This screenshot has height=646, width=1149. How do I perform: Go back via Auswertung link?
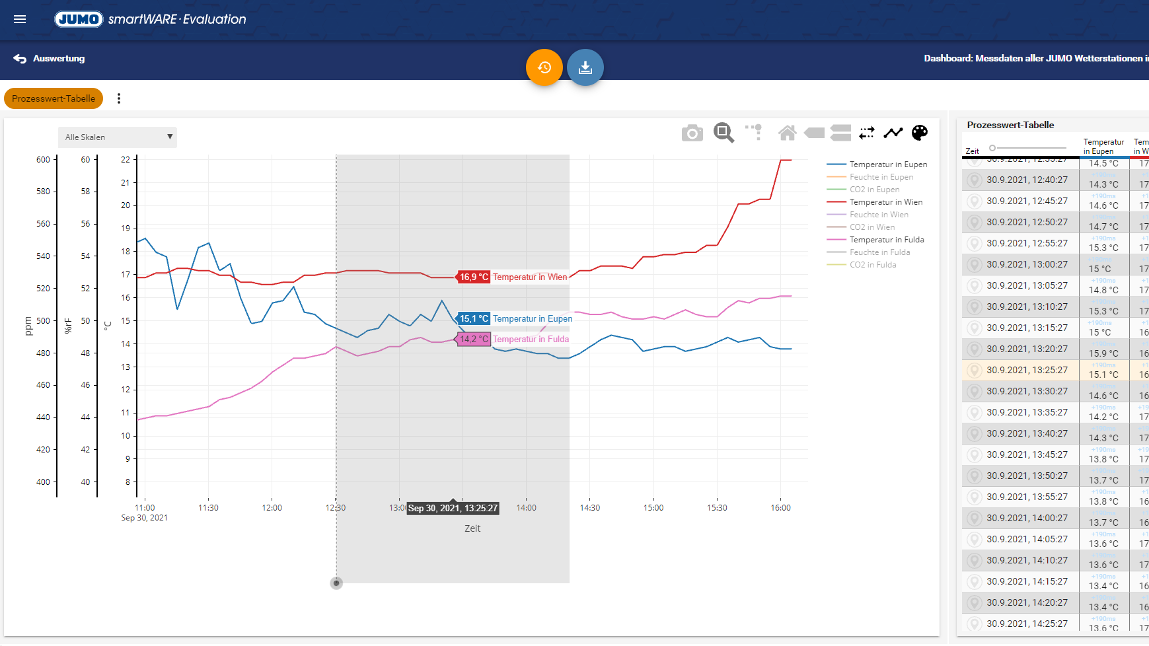50,58
